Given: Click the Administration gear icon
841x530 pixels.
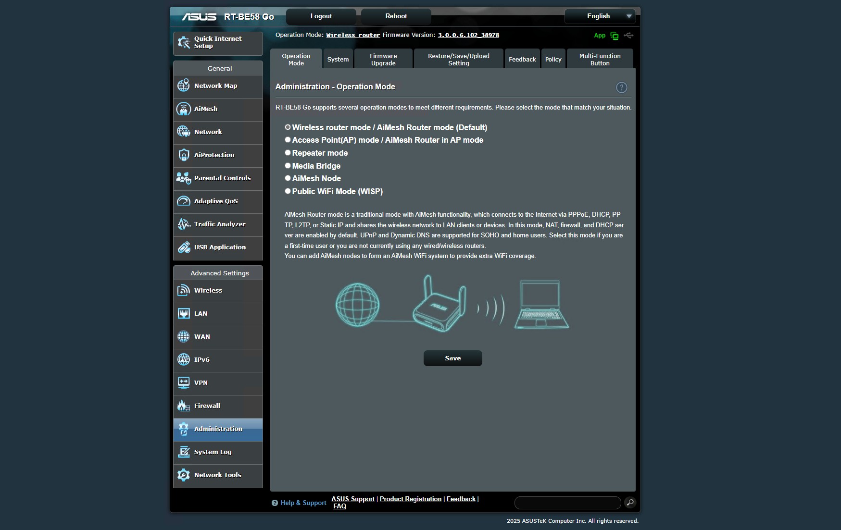Looking at the screenshot, I should click(x=184, y=429).
